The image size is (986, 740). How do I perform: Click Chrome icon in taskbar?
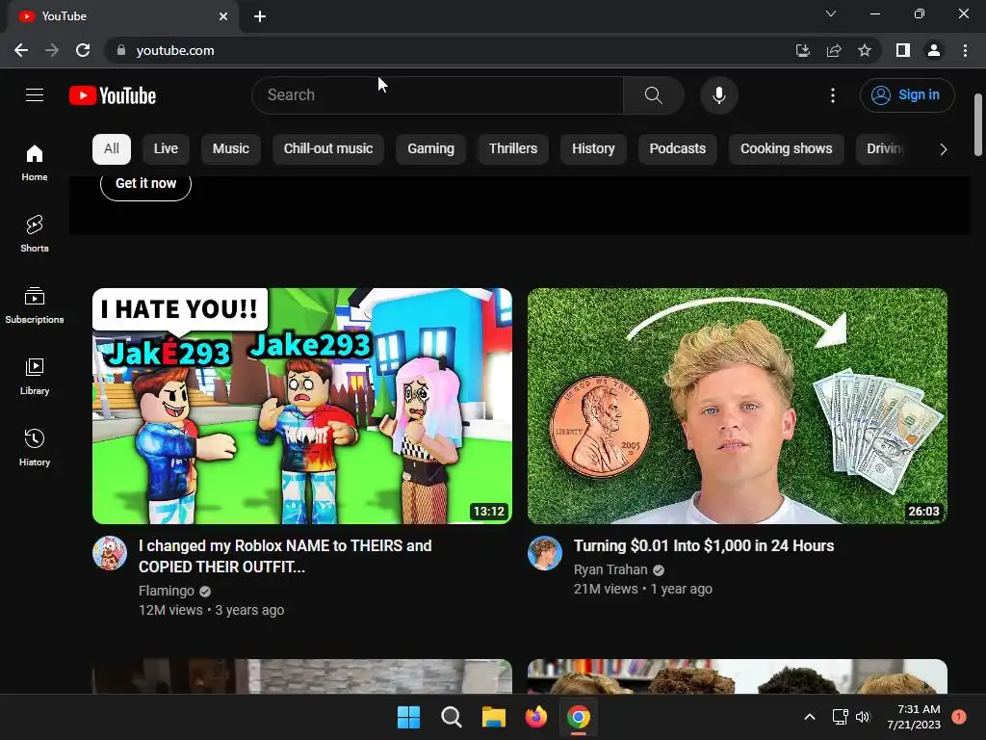pos(579,717)
